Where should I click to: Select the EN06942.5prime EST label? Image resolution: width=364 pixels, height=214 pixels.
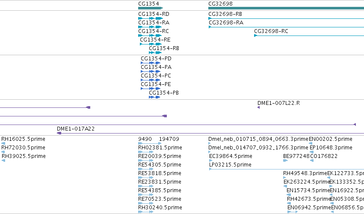click(309, 208)
